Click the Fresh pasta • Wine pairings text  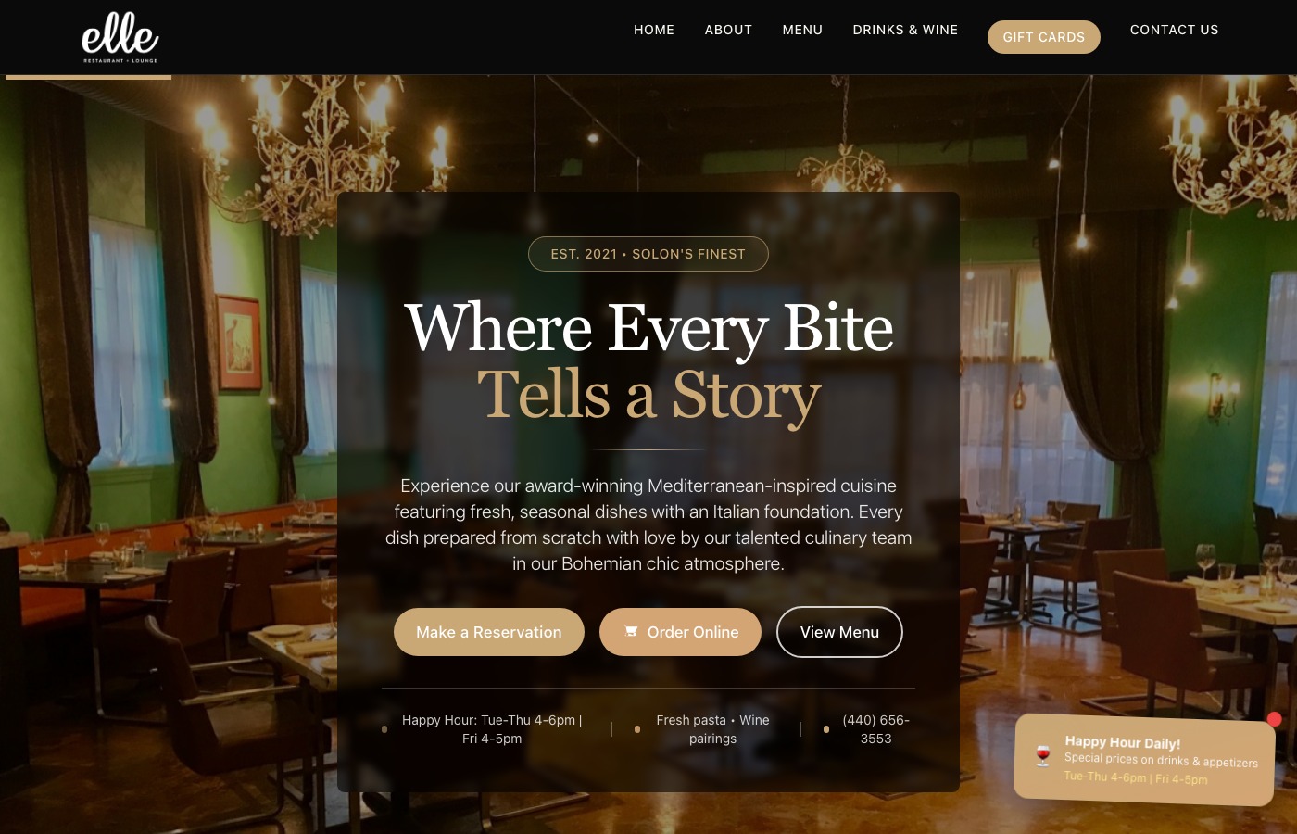pyautogui.click(x=712, y=729)
